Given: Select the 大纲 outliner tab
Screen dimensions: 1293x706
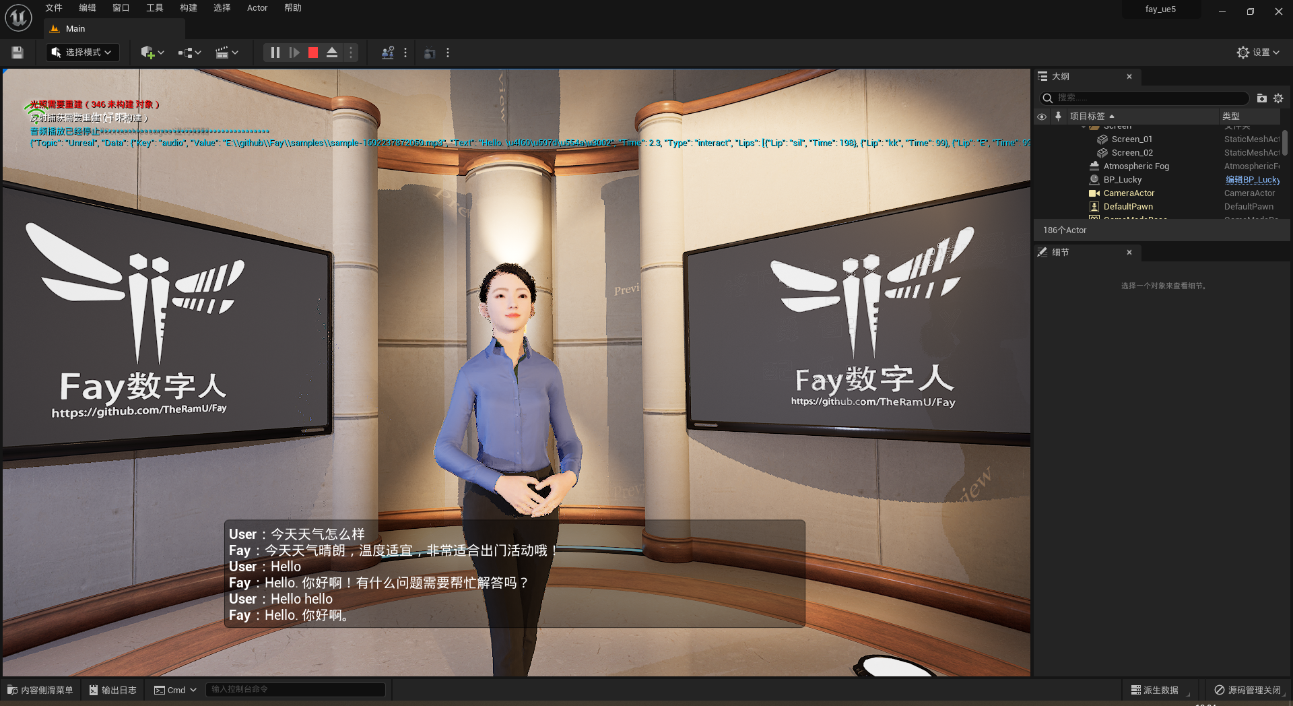Looking at the screenshot, I should [1086, 77].
